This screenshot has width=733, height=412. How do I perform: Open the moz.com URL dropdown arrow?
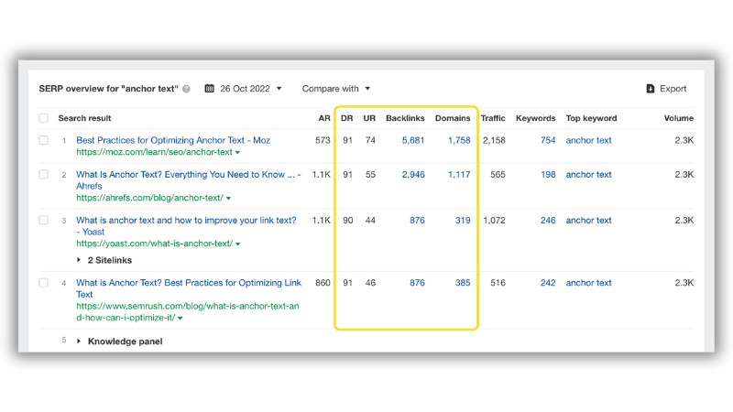point(237,153)
